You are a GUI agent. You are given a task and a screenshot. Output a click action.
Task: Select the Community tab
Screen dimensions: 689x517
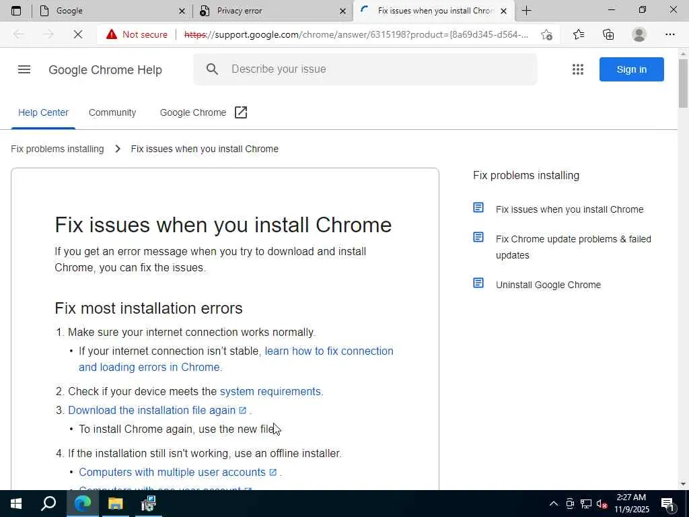point(112,112)
